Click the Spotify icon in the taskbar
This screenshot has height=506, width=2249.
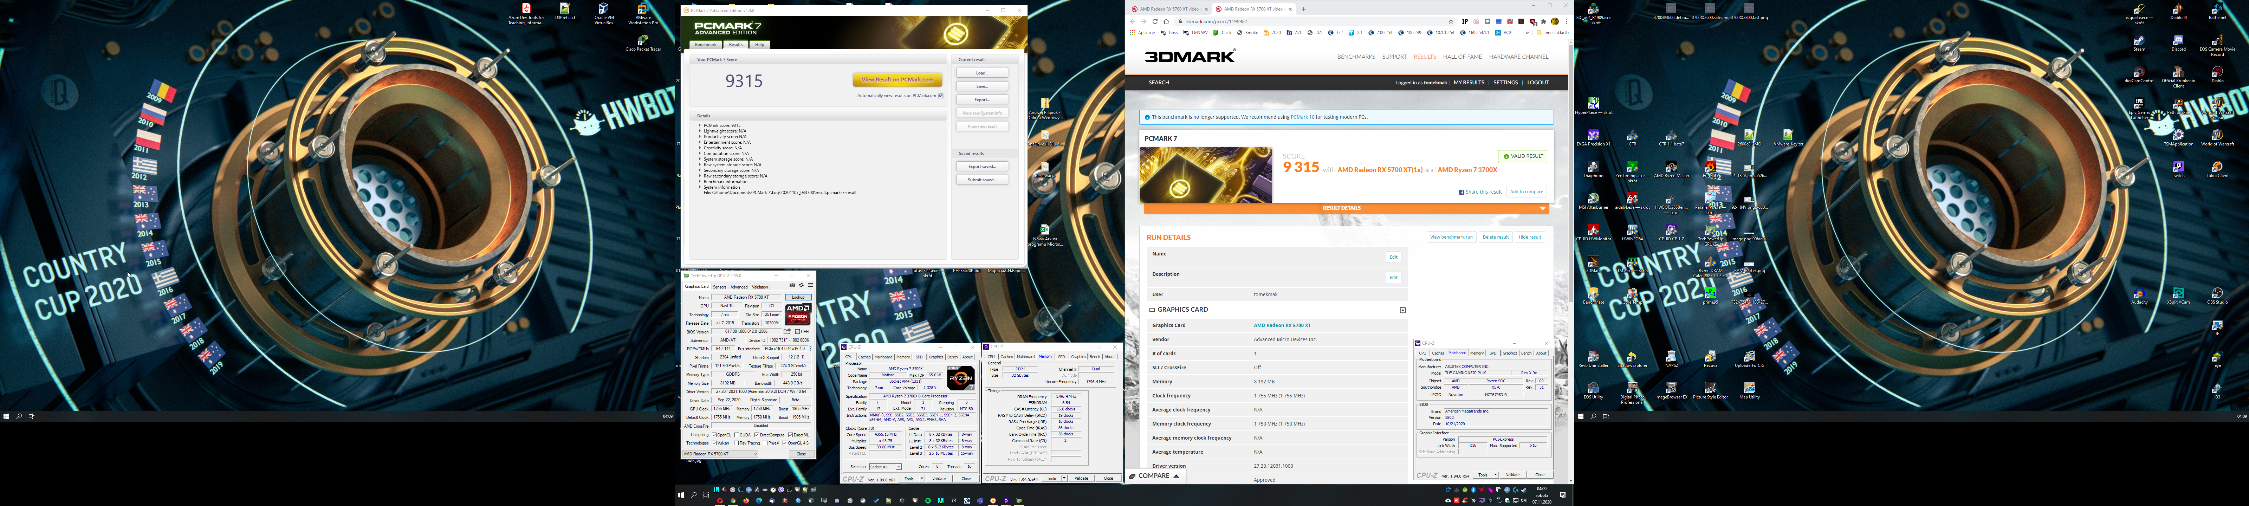click(928, 501)
